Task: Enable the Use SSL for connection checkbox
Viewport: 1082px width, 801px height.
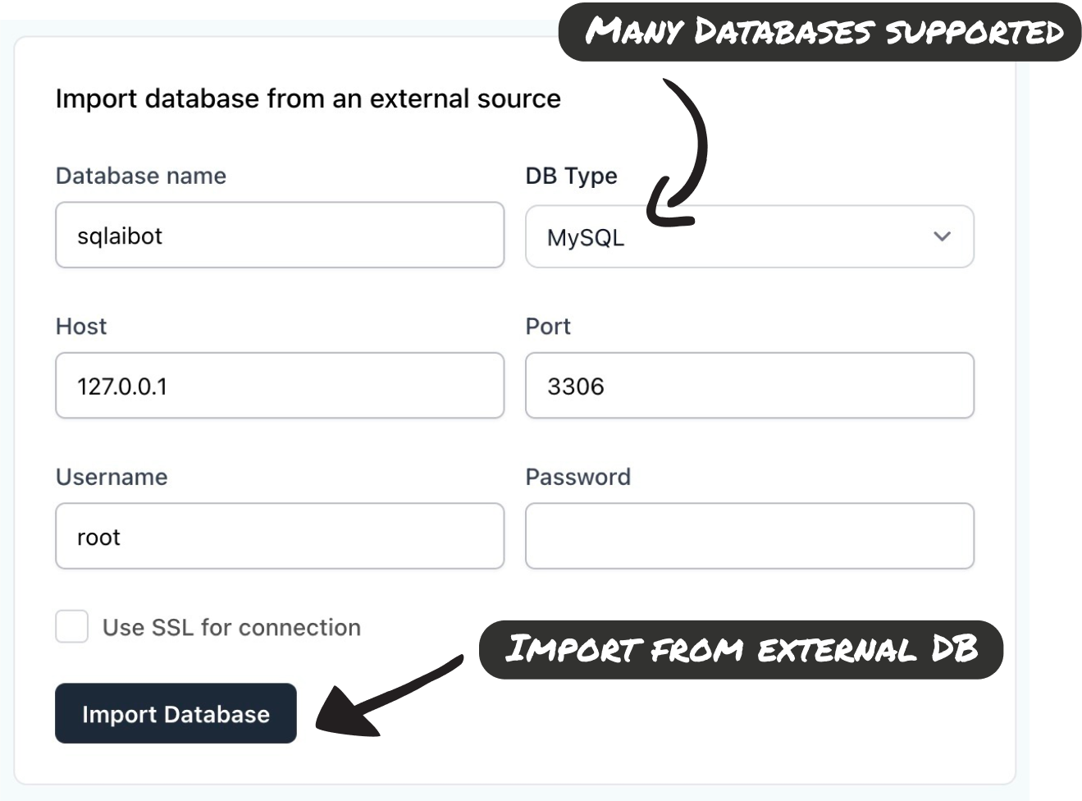Action: (72, 627)
